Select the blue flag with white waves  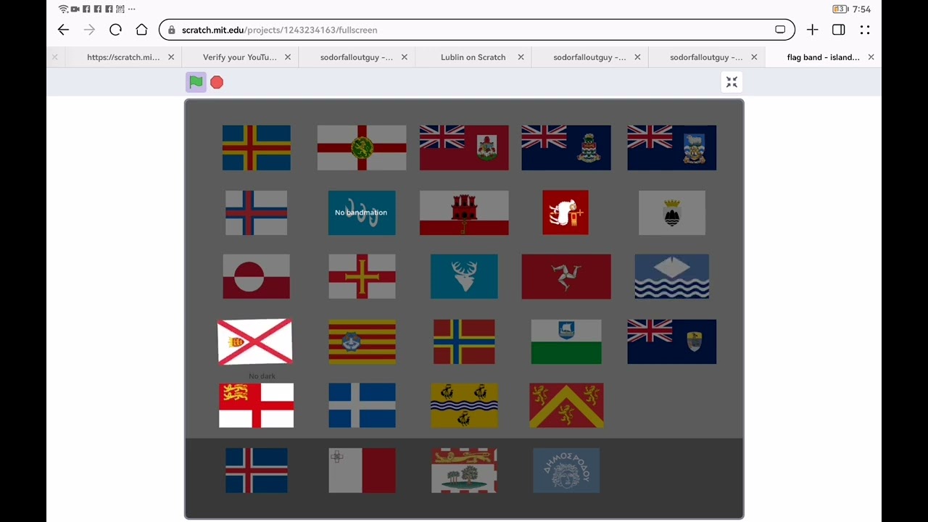tap(671, 276)
